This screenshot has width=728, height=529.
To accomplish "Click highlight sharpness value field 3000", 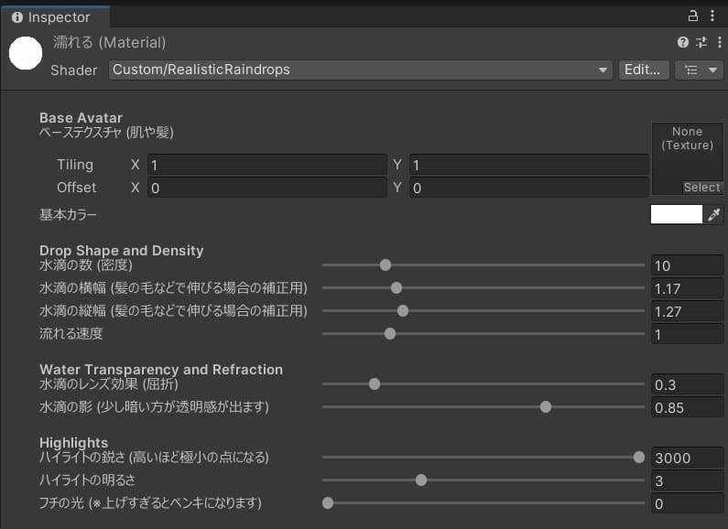I will [x=687, y=458].
